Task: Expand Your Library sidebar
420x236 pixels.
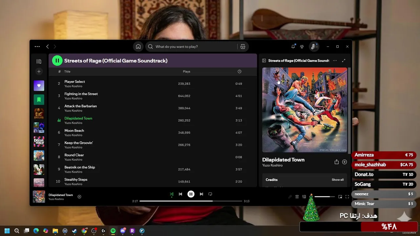Action: pyautogui.click(x=39, y=61)
